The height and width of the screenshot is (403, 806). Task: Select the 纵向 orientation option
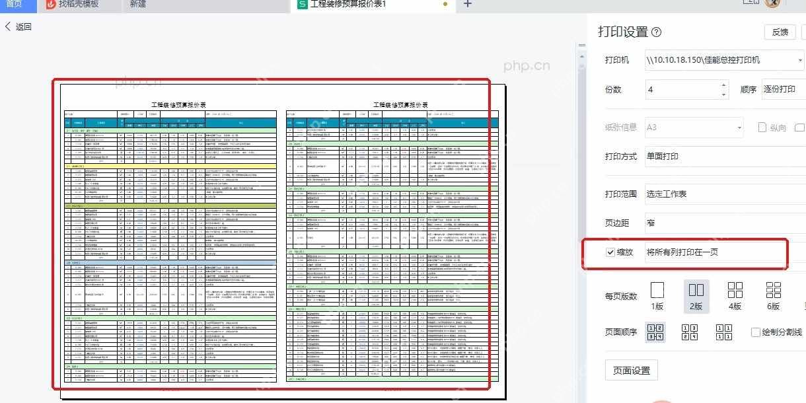[772, 128]
